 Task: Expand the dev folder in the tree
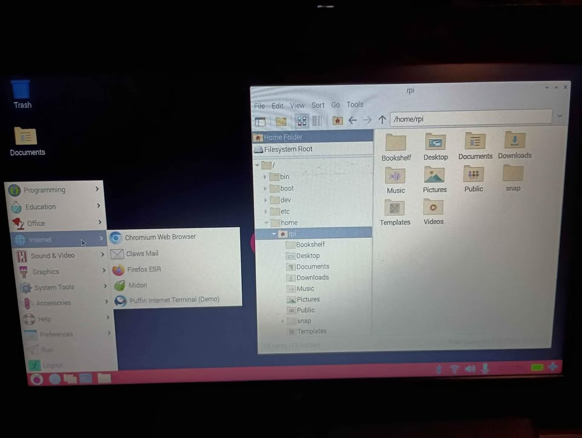pos(266,200)
